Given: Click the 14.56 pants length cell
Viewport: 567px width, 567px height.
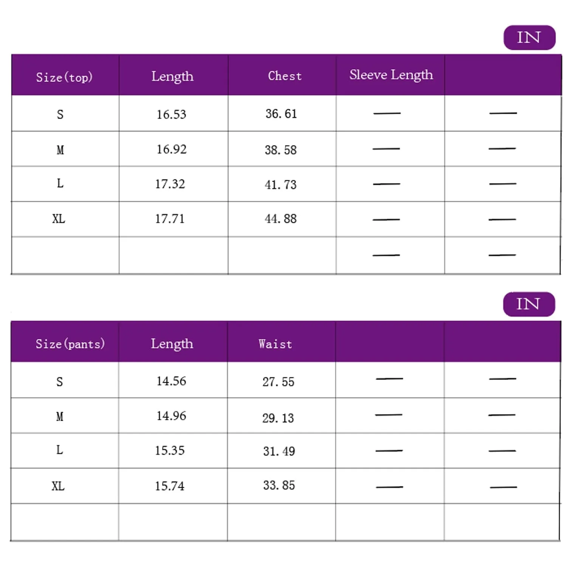Looking at the screenshot, I should 171,381.
